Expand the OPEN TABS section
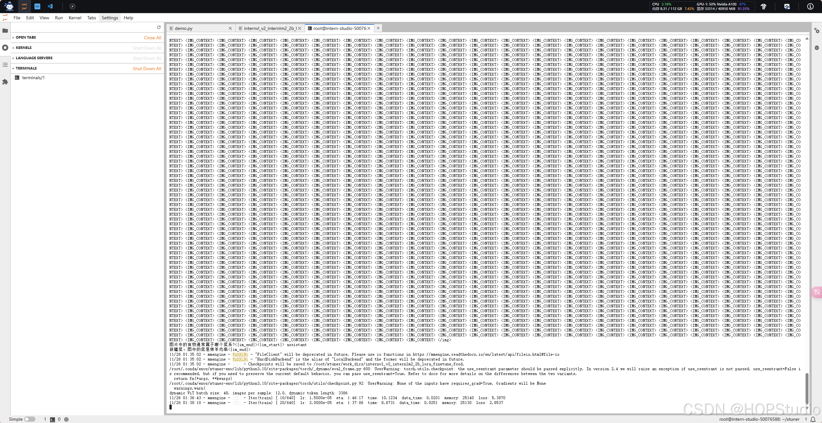The width and height of the screenshot is (822, 423). point(26,37)
